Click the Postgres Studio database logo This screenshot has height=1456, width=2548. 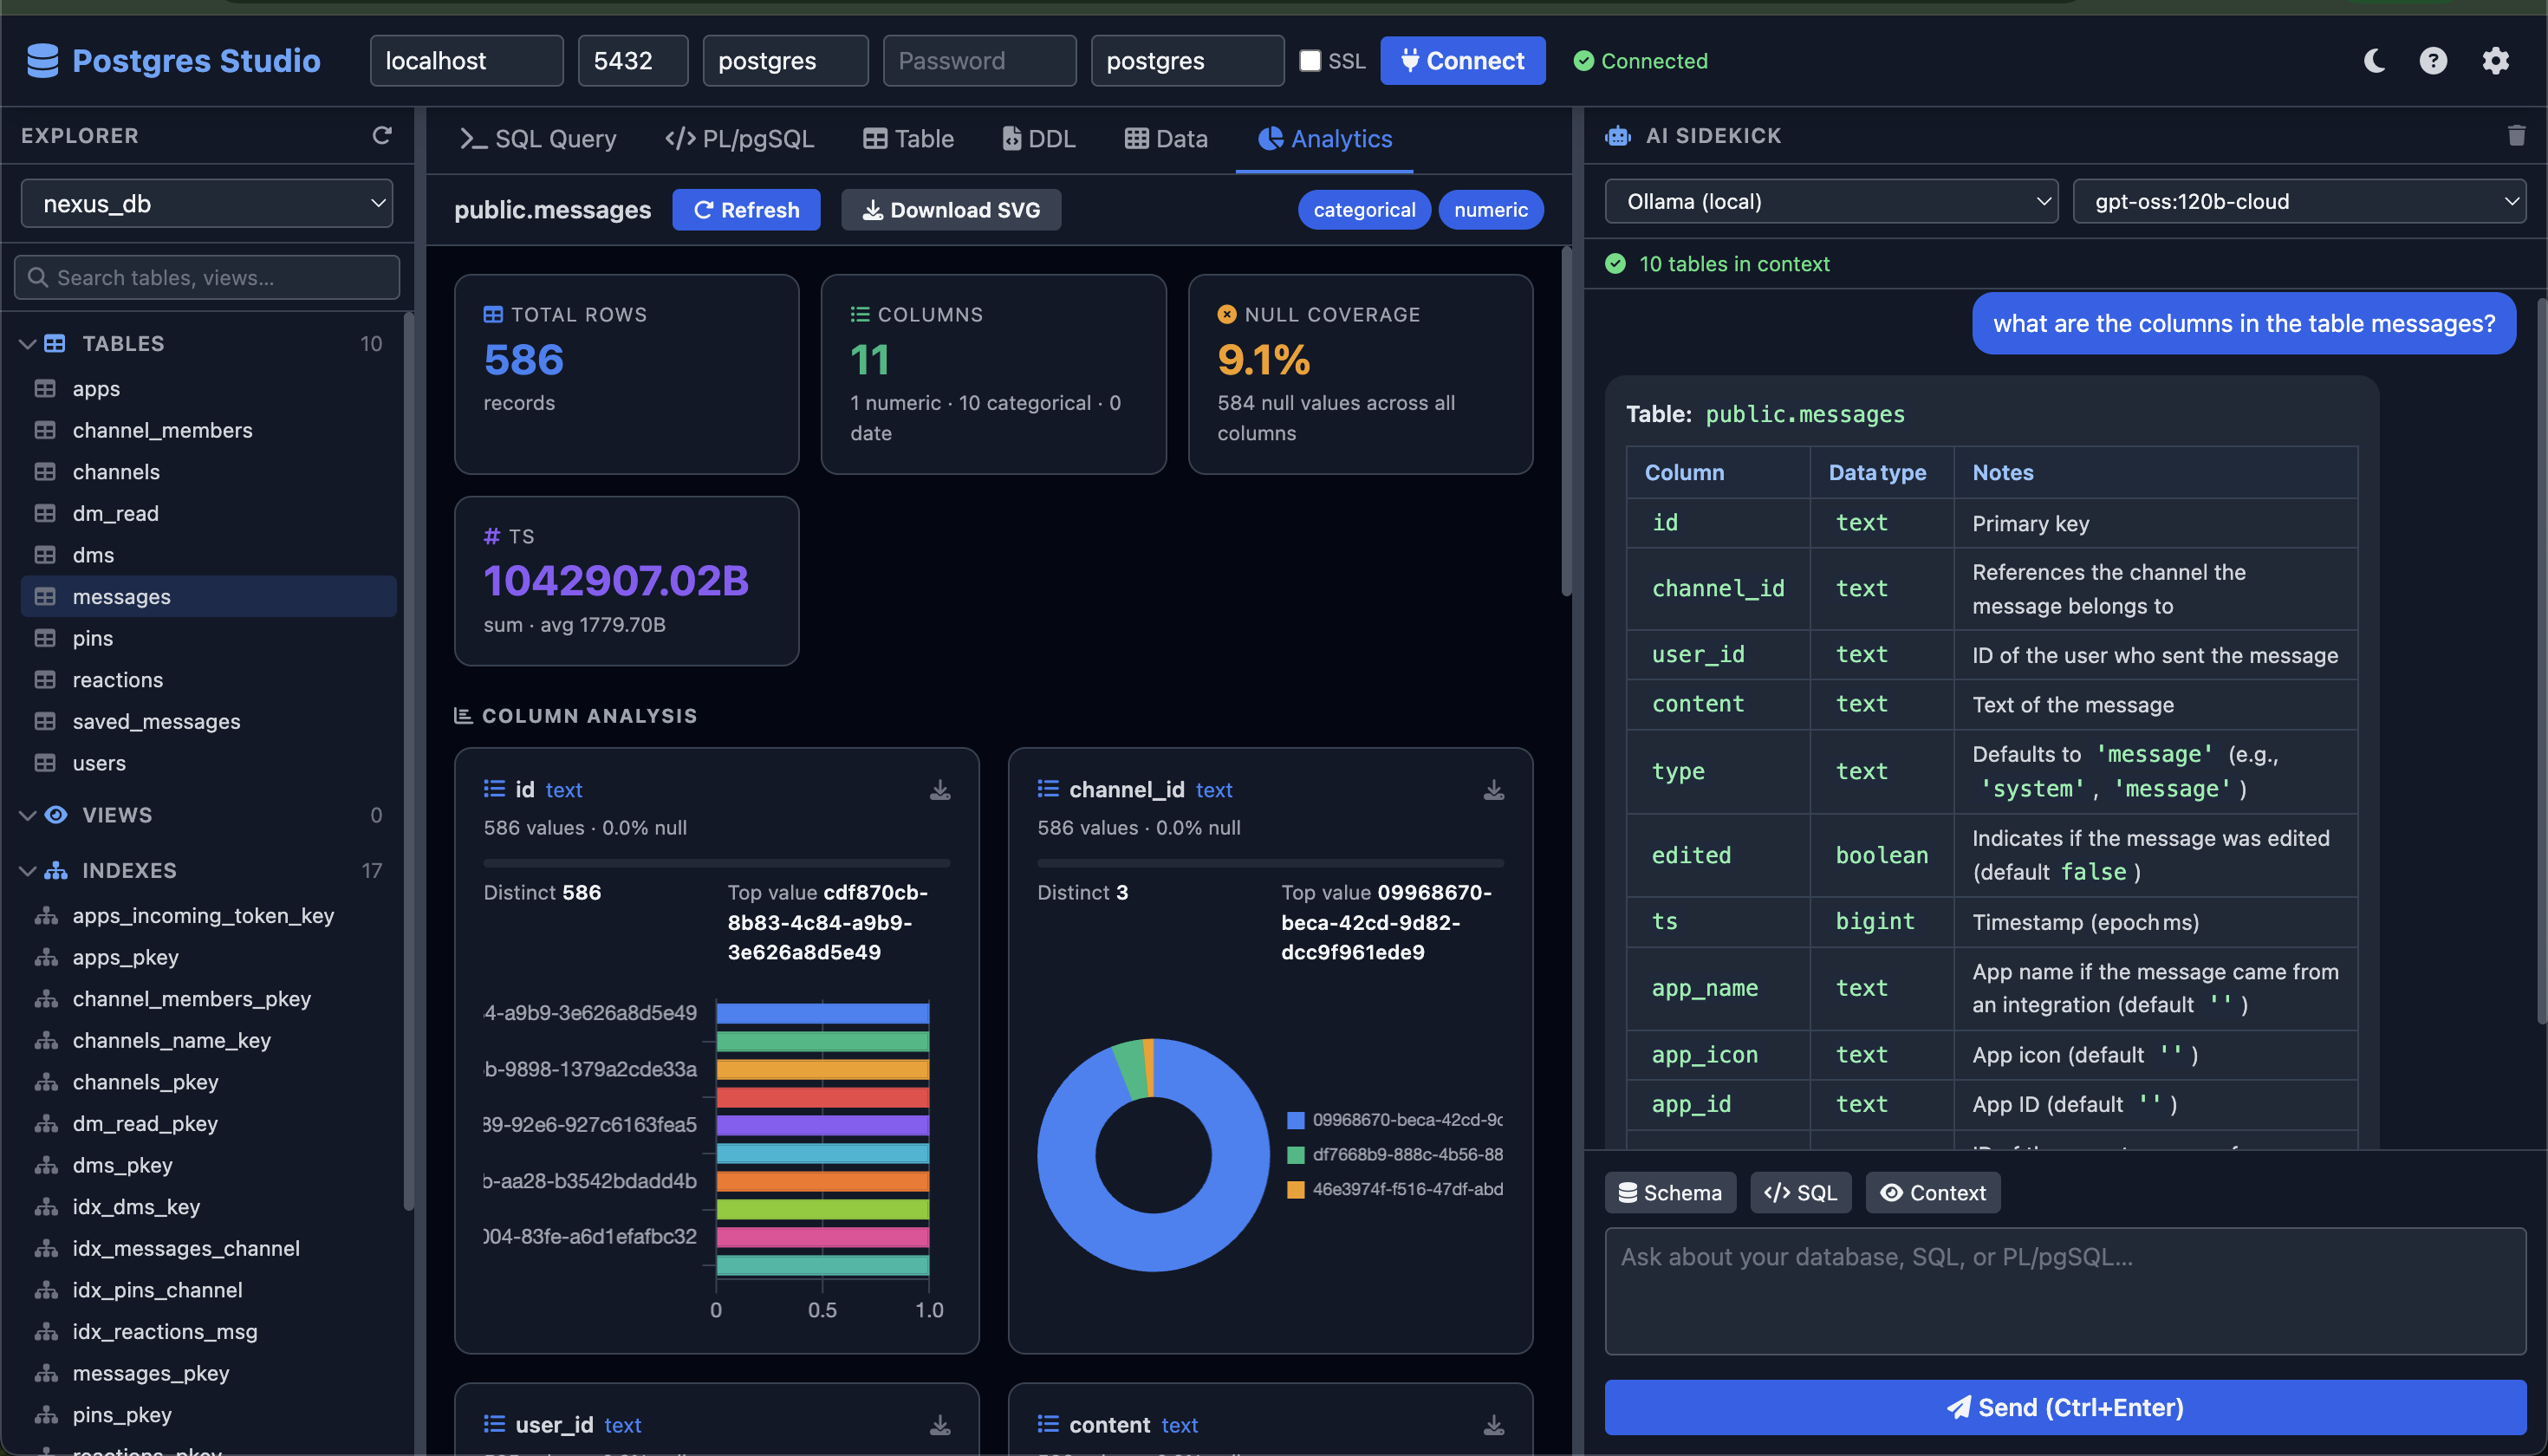click(x=42, y=61)
